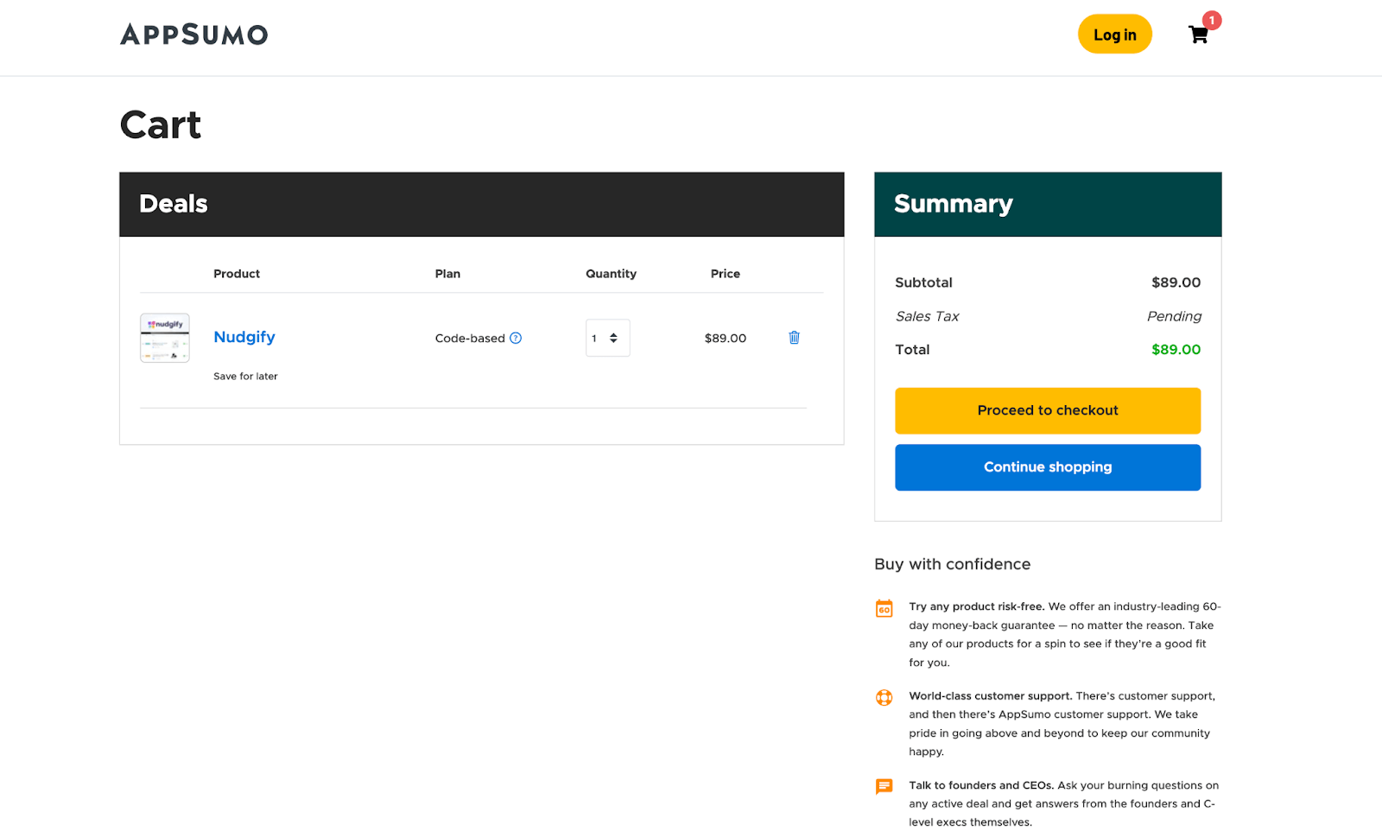Open the Nudgify product link
Image resolution: width=1382 pixels, height=837 pixels.
[x=244, y=337]
